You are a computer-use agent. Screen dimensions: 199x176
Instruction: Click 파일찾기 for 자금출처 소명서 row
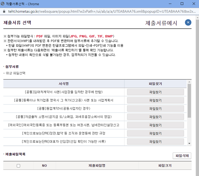155,117
